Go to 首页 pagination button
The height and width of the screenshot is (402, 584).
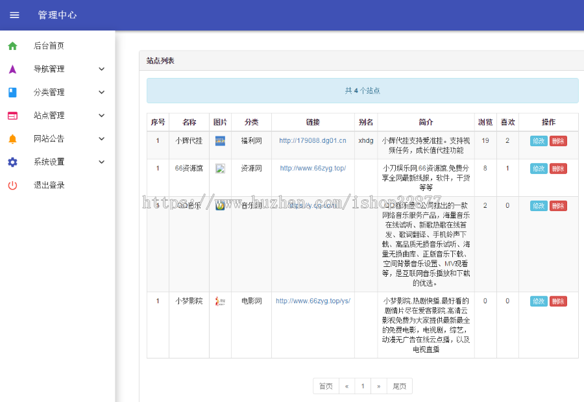point(326,386)
